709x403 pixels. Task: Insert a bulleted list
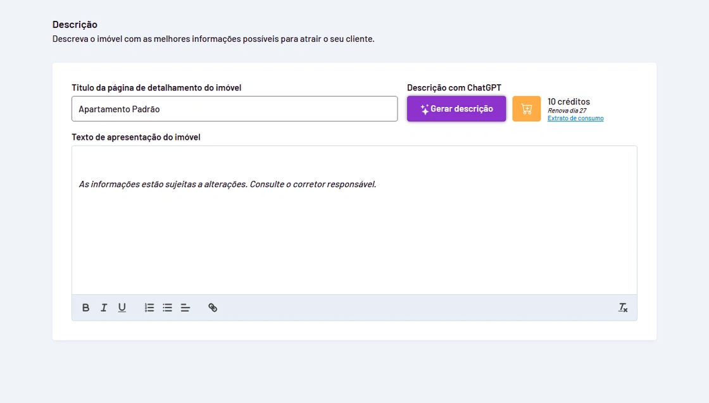[x=167, y=307]
